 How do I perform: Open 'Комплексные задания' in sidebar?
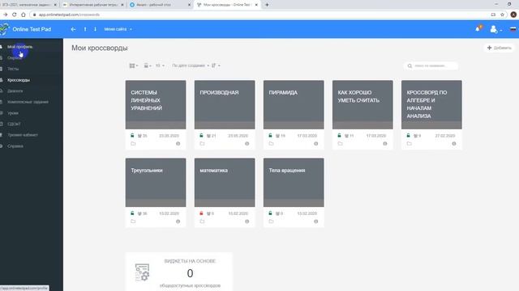coord(28,102)
